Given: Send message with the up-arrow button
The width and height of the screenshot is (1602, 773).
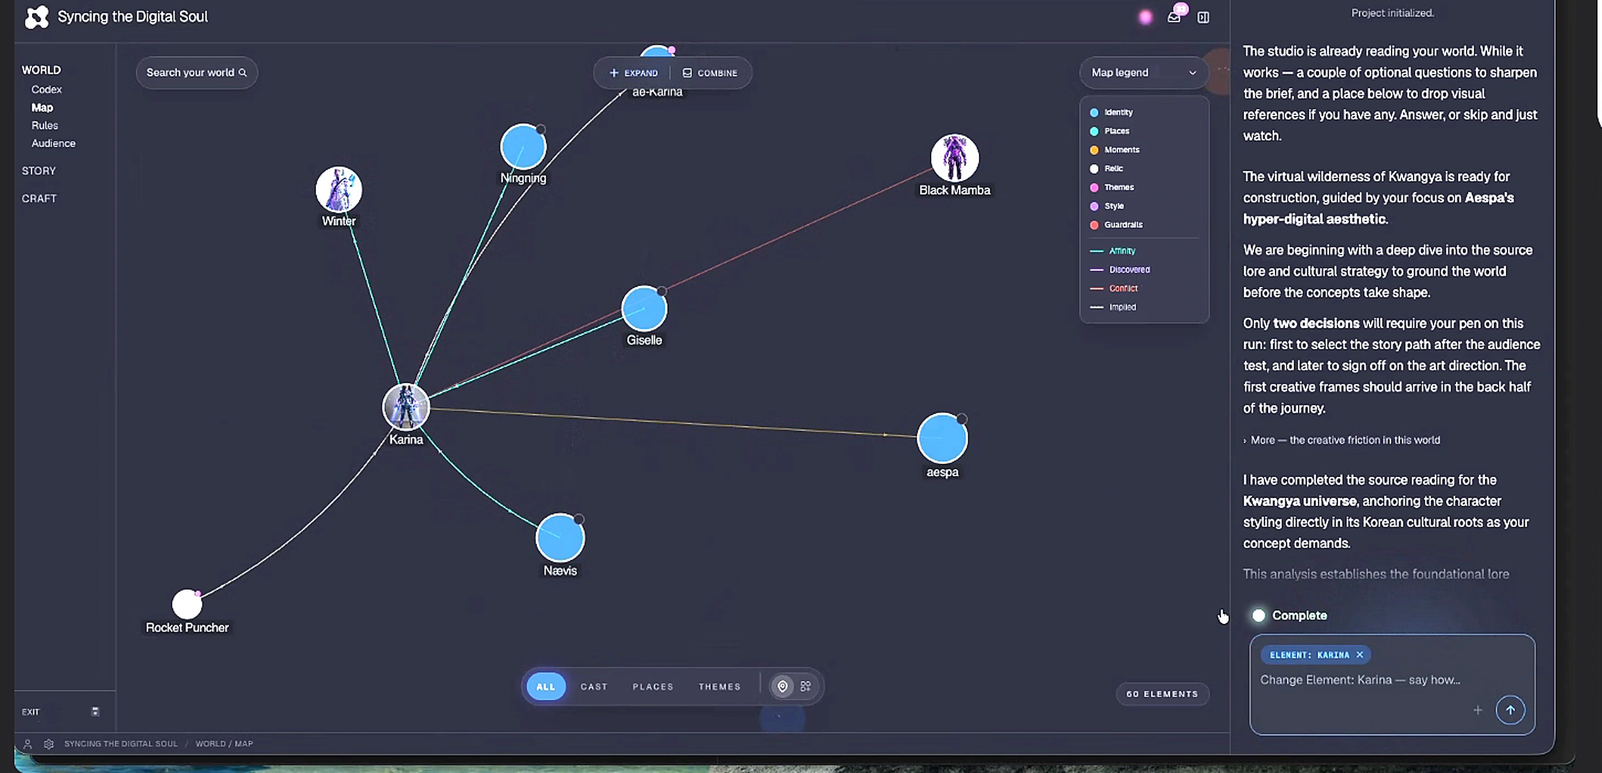Looking at the screenshot, I should 1510,710.
